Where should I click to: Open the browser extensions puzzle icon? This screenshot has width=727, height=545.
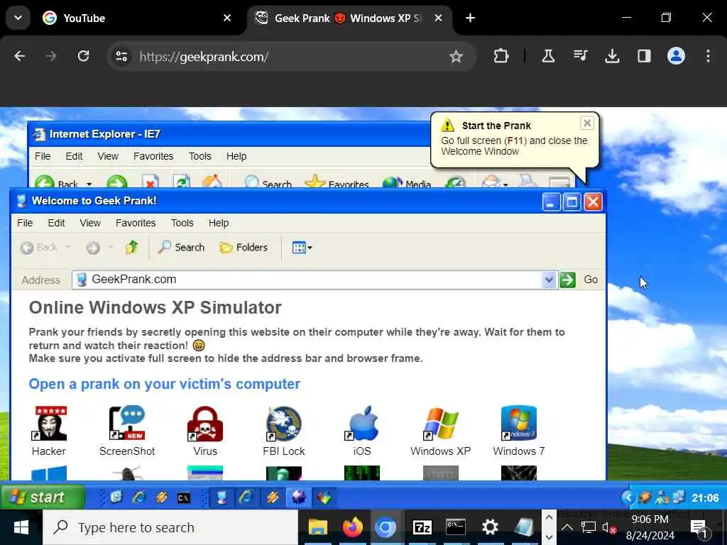pyautogui.click(x=501, y=56)
